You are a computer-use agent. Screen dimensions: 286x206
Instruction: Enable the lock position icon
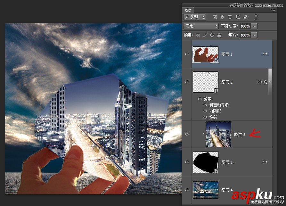(211, 35)
